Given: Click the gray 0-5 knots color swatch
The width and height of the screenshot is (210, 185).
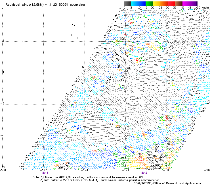Looking at the screenshot, I should [127, 3].
